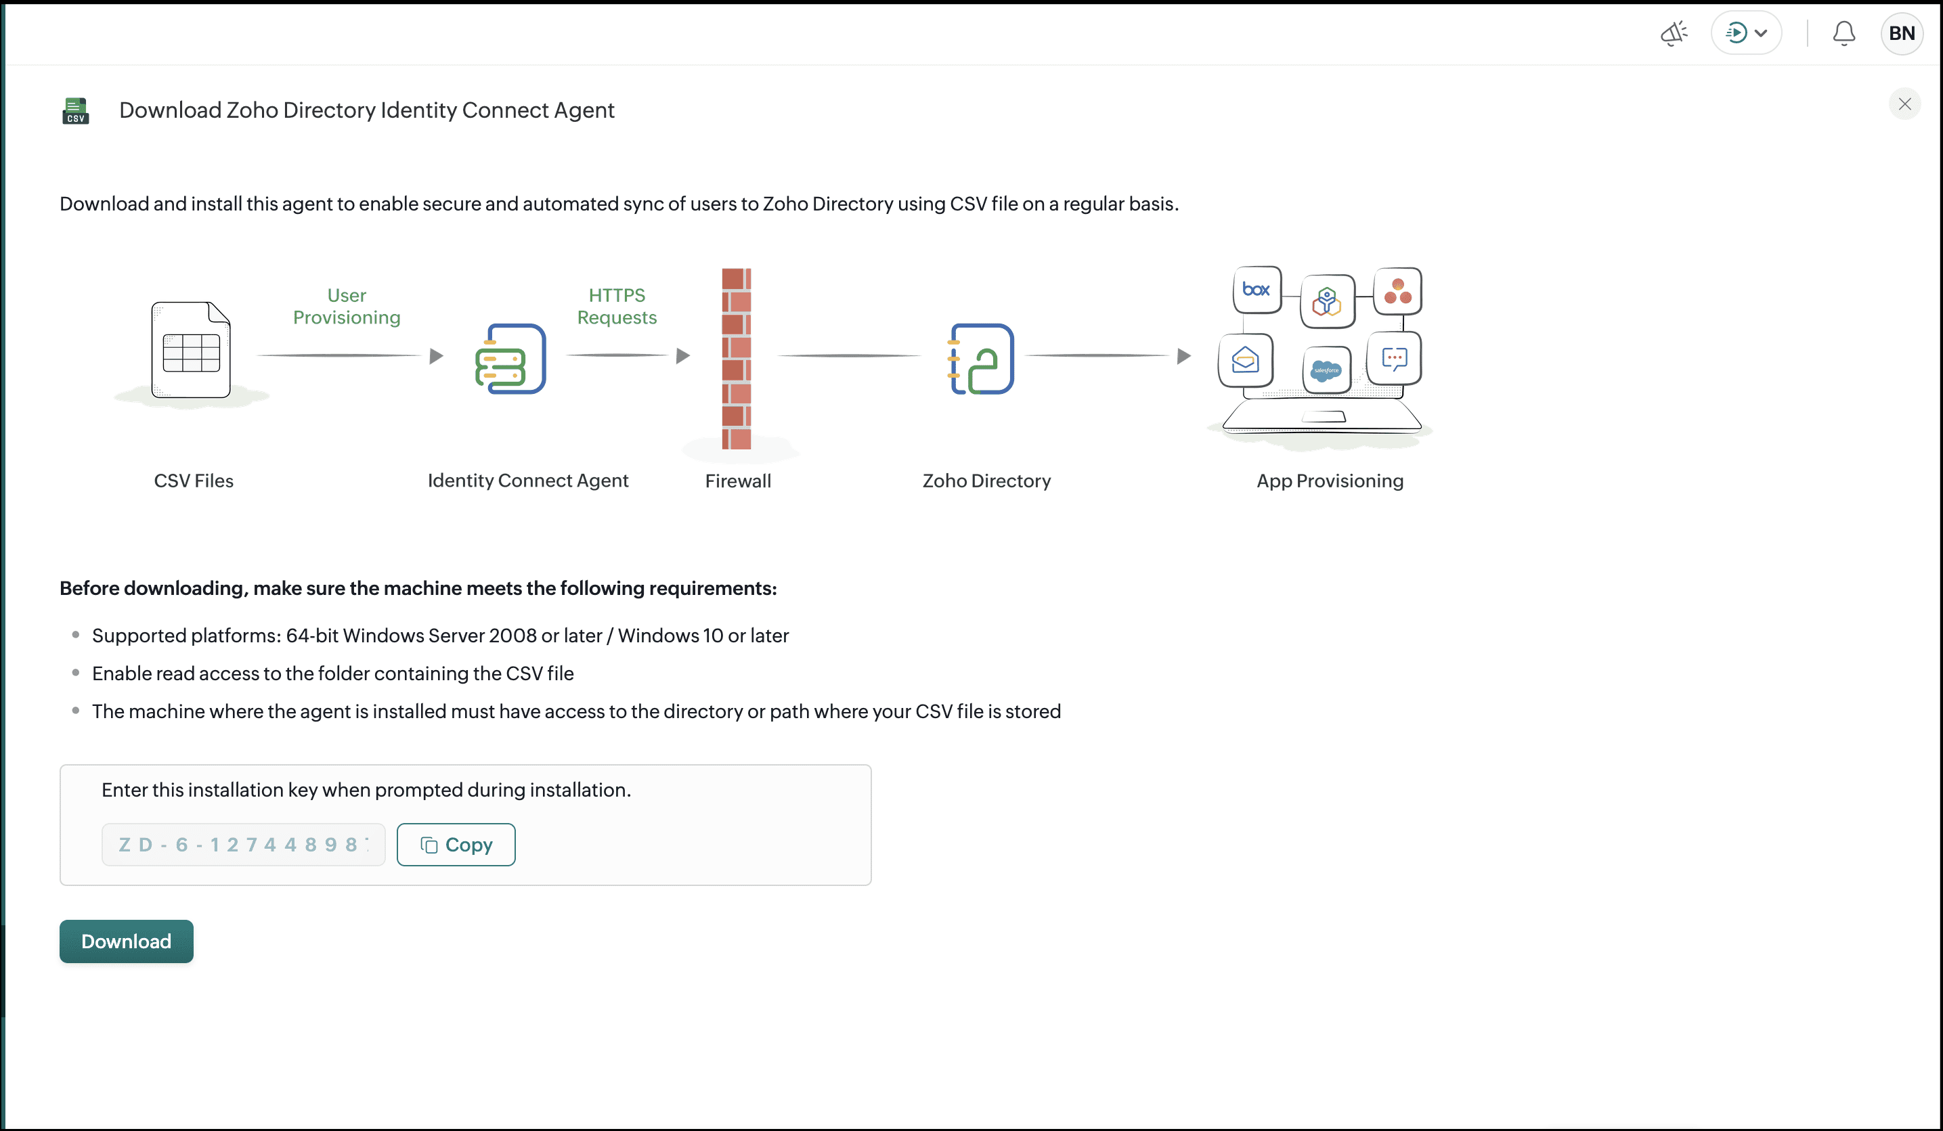Click the chat bubble app icon
1943x1131 pixels.
tap(1394, 358)
